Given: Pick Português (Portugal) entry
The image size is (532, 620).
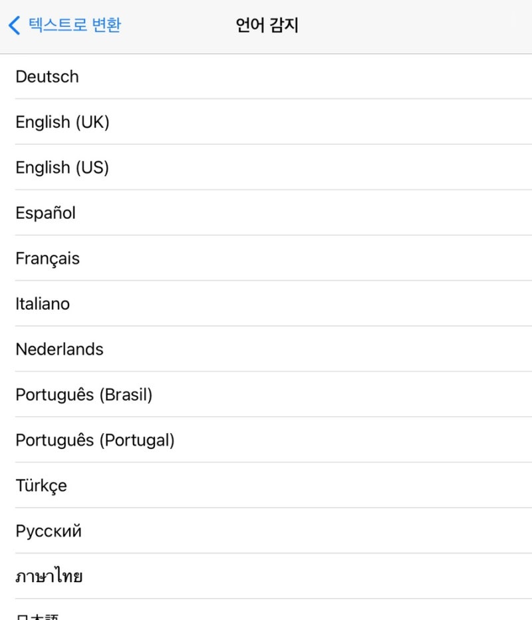Looking at the screenshot, I should (x=266, y=440).
